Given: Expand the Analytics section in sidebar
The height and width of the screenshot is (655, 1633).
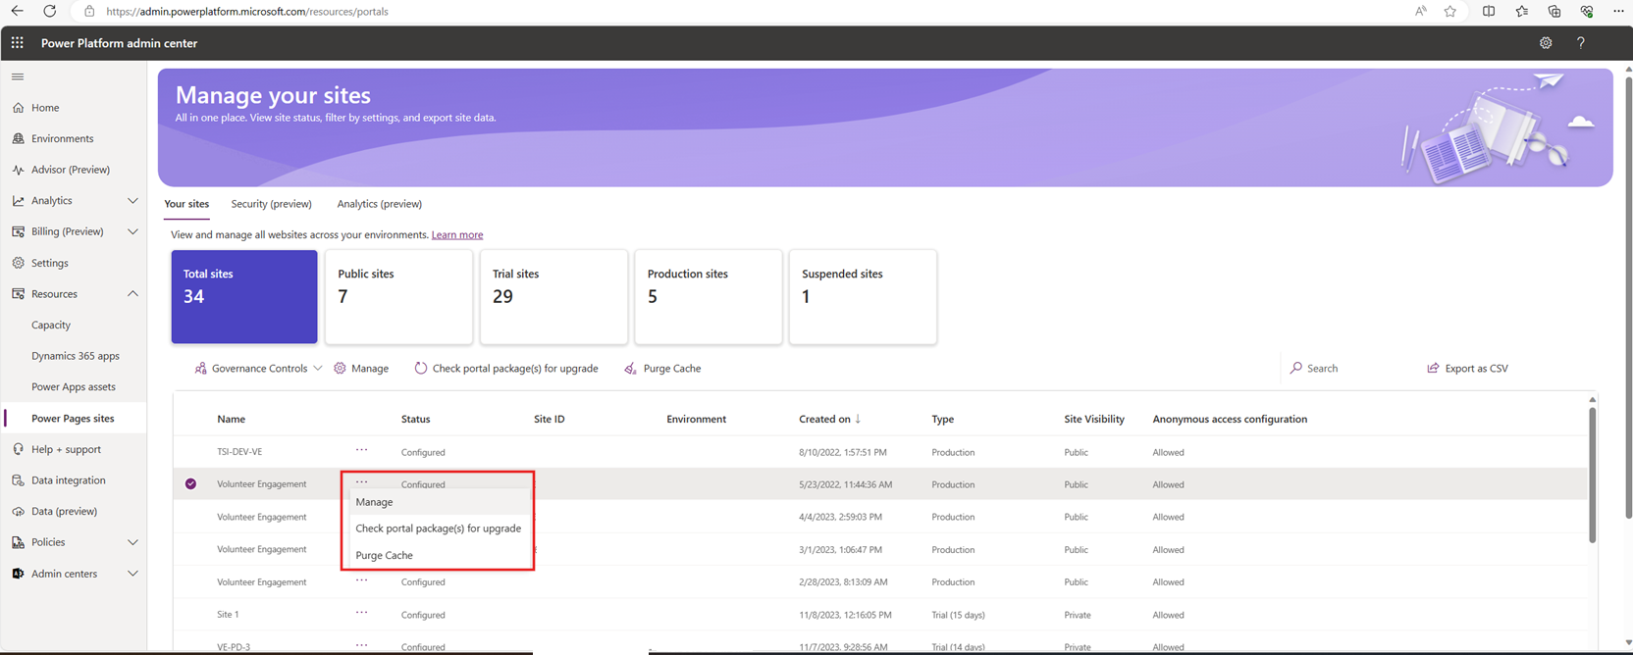Looking at the screenshot, I should click(x=132, y=201).
